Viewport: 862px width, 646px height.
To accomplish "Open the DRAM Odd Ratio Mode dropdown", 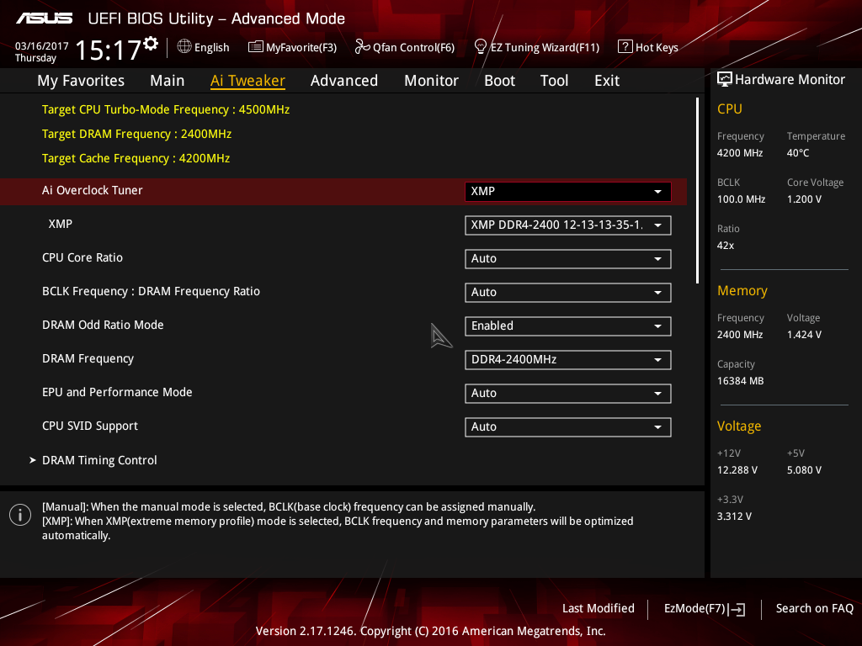I will (568, 326).
